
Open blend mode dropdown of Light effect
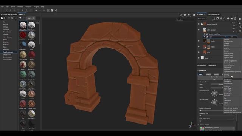click(227, 37)
